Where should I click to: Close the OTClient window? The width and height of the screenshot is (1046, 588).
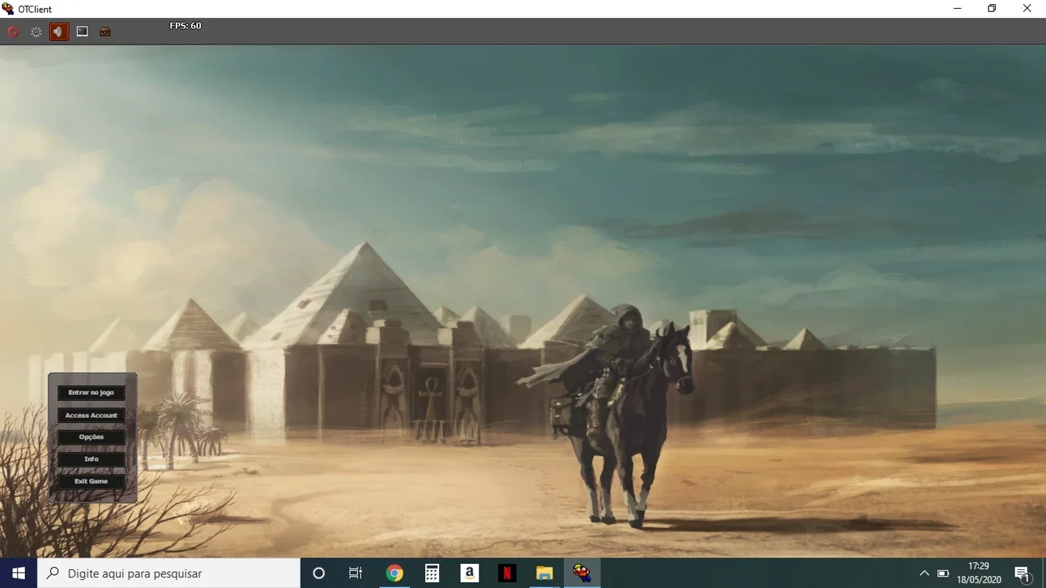[x=1027, y=9]
